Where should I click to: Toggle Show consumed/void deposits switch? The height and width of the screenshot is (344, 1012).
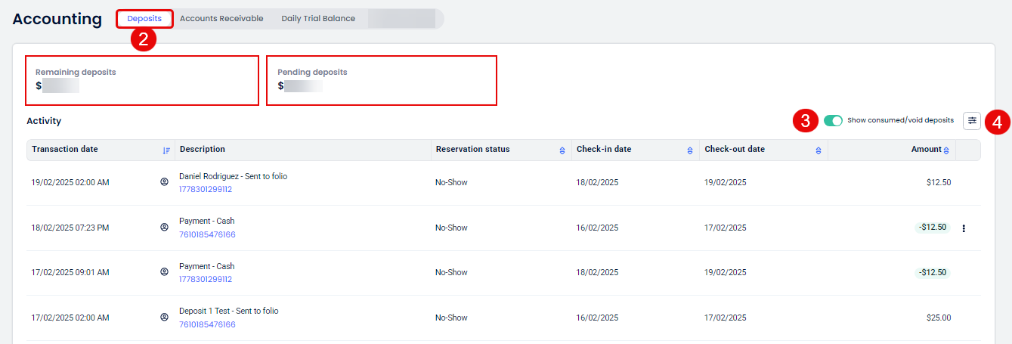[x=833, y=120]
